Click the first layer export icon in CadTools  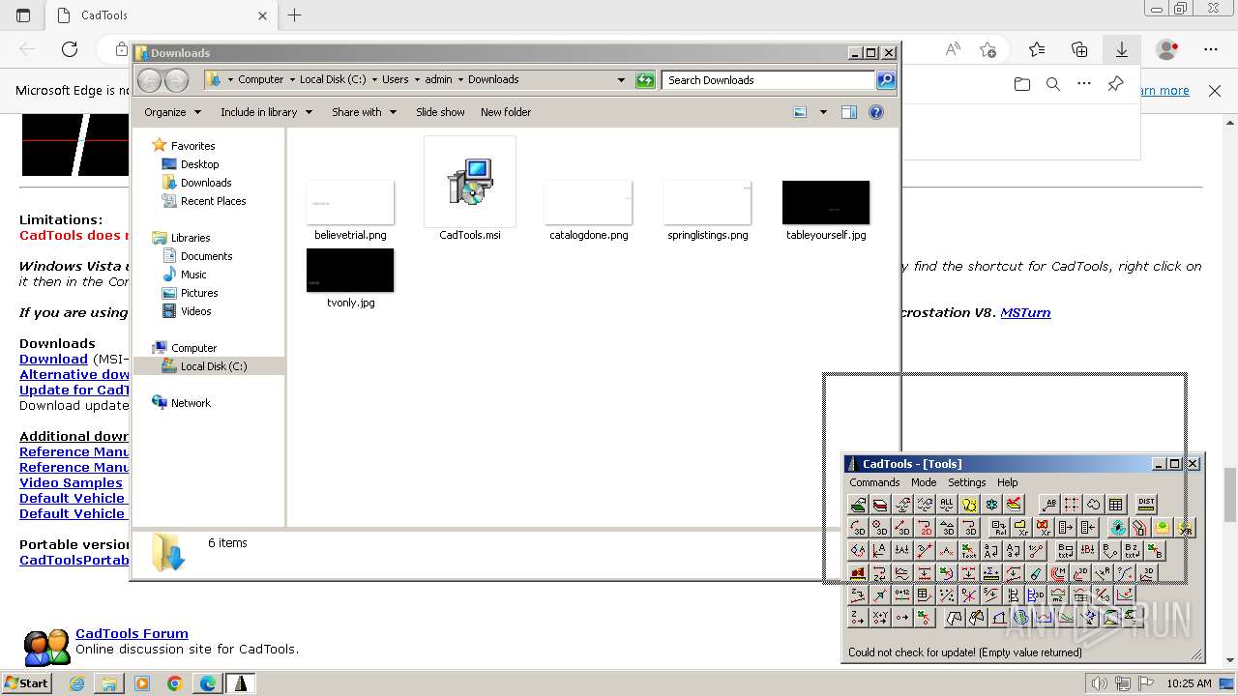point(858,504)
